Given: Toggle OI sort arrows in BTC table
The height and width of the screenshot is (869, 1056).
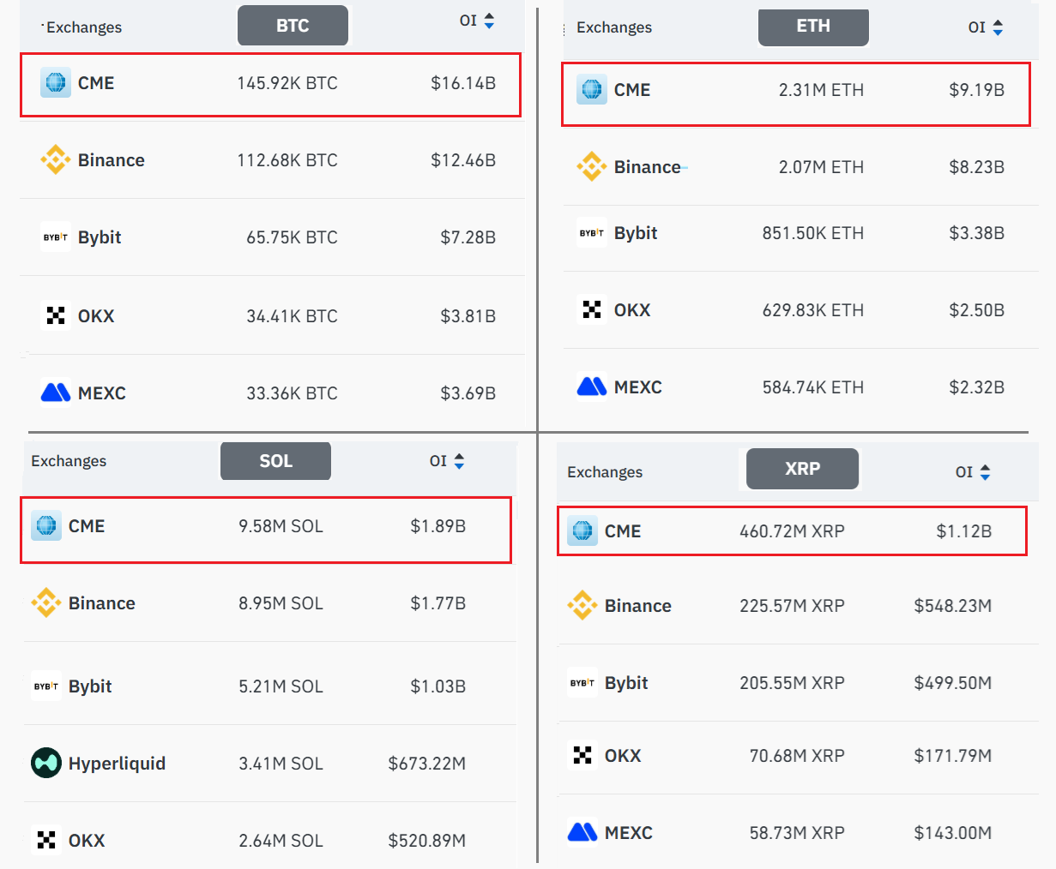Looking at the screenshot, I should tap(489, 21).
